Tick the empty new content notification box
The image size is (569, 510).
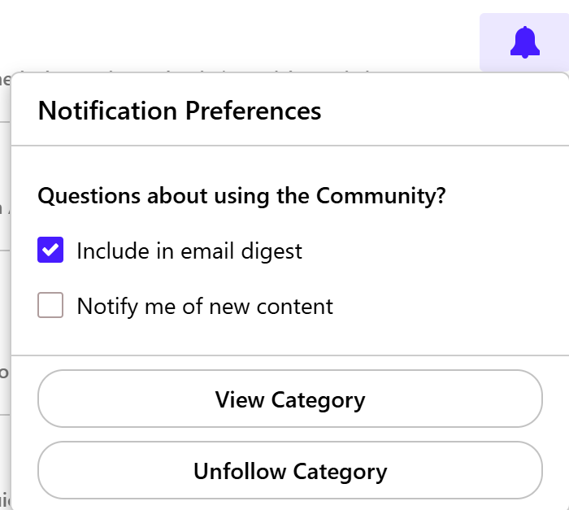50,306
